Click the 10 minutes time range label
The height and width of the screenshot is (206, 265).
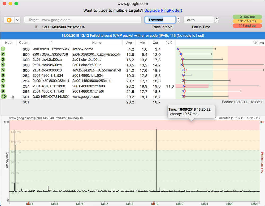[237, 118]
